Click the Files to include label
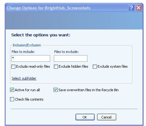The width and height of the screenshot is (146, 126). point(23,52)
